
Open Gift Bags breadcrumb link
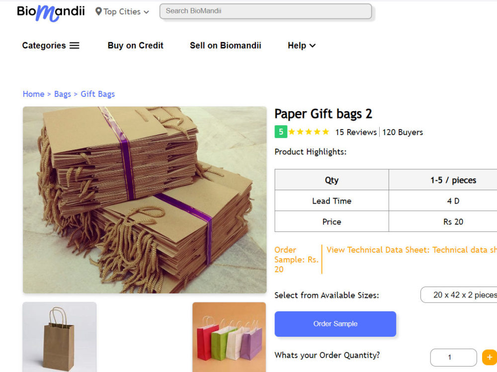click(x=97, y=94)
